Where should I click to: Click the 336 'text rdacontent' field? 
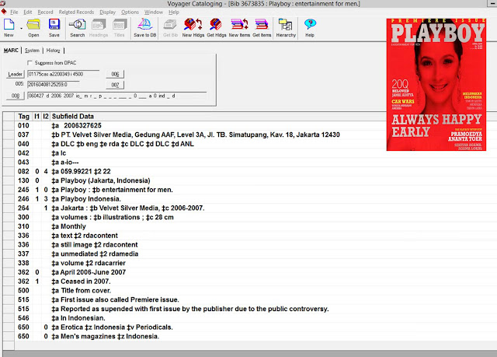tap(85, 236)
